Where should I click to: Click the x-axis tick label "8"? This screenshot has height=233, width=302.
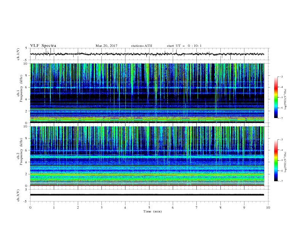pos(220,207)
